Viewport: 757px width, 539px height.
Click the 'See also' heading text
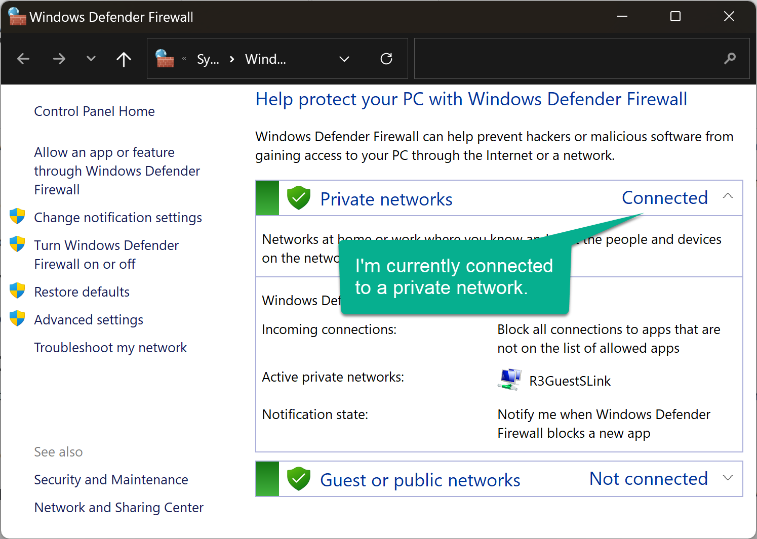58,452
